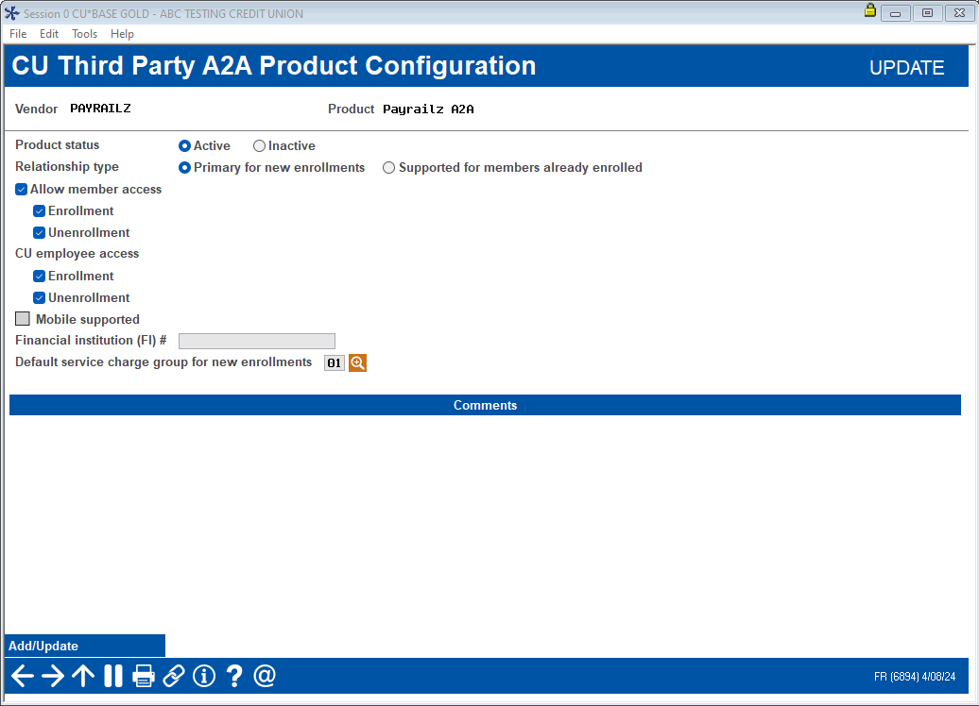The width and height of the screenshot is (979, 706).
Task: Click the up arrow icon
Action: pyautogui.click(x=83, y=676)
